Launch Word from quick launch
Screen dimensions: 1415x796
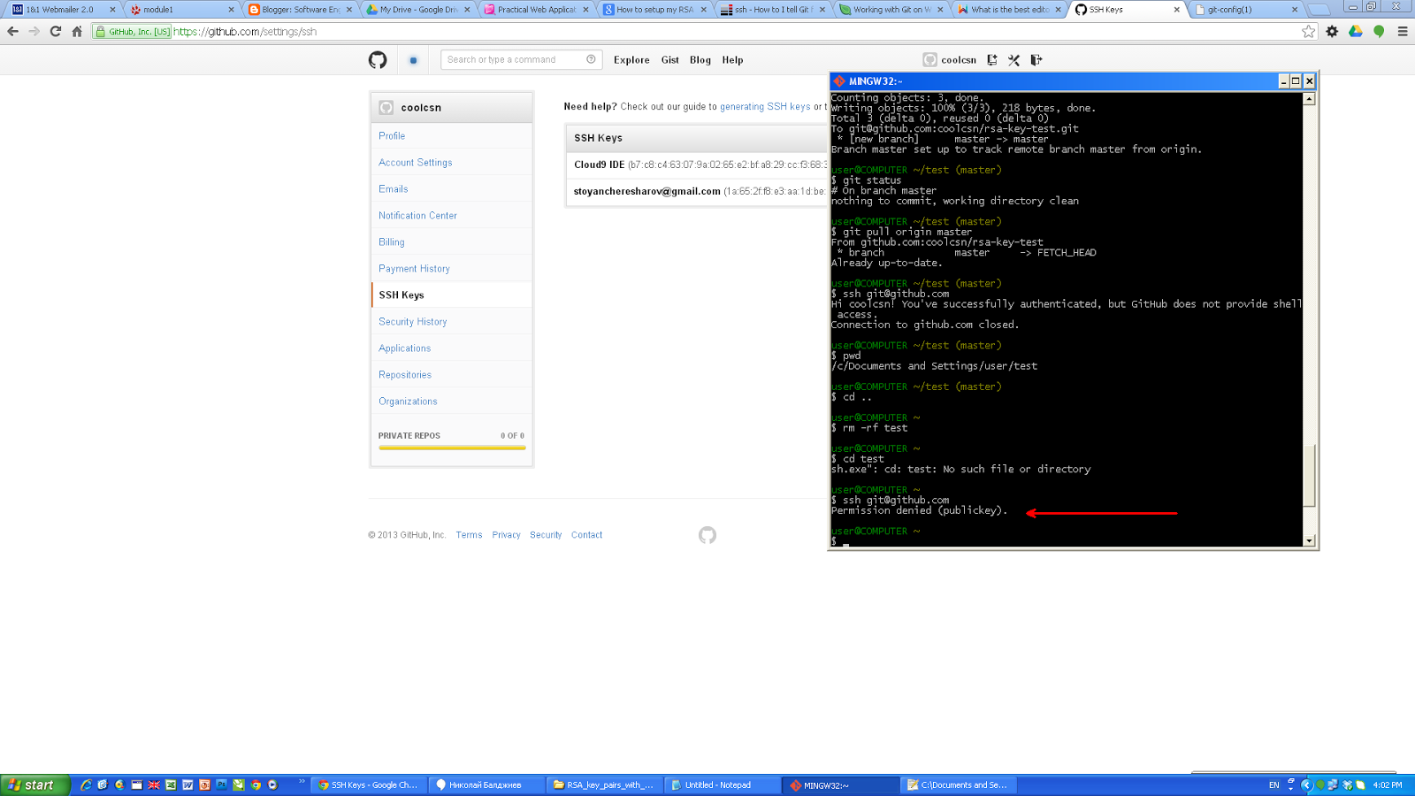point(187,785)
